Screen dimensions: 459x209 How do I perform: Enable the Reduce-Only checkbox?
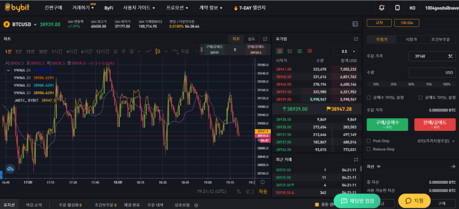(369, 149)
